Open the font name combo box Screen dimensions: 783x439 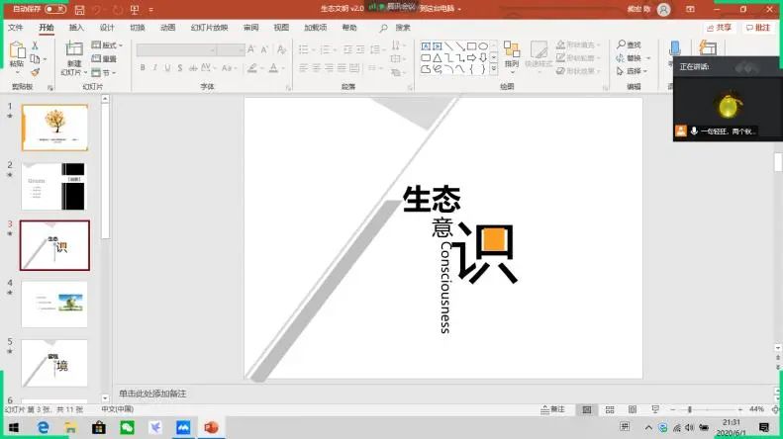point(188,49)
